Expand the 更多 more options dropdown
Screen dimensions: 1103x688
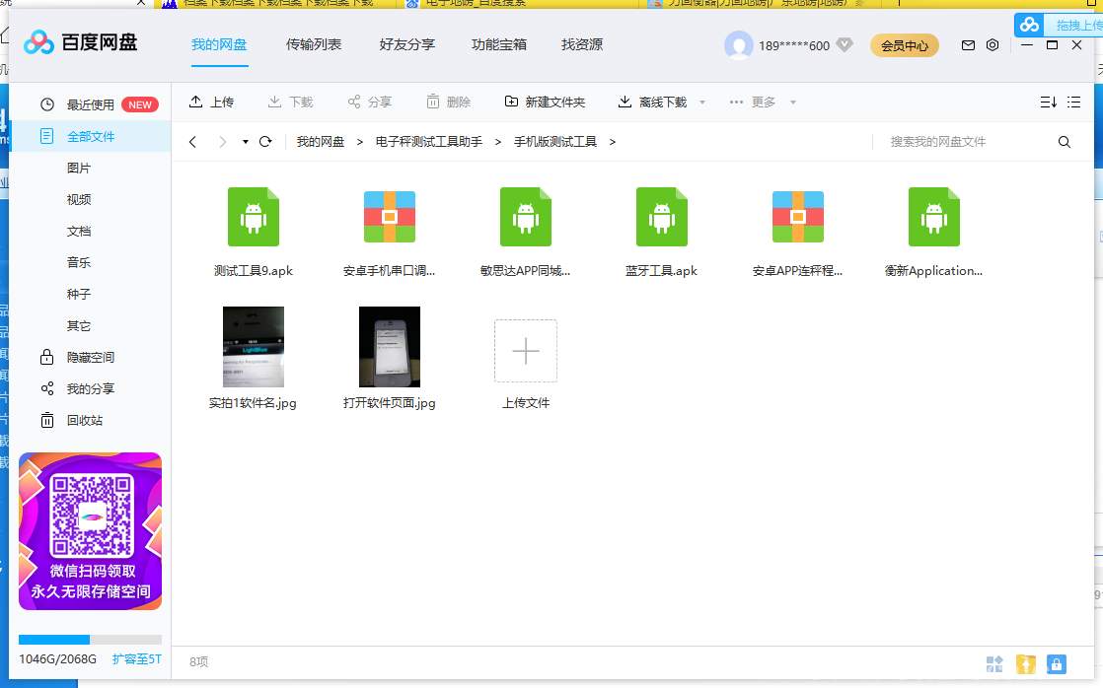click(792, 103)
